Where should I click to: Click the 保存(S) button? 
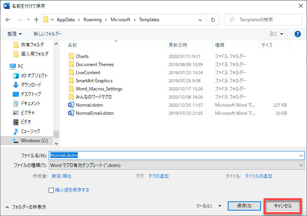point(244,206)
